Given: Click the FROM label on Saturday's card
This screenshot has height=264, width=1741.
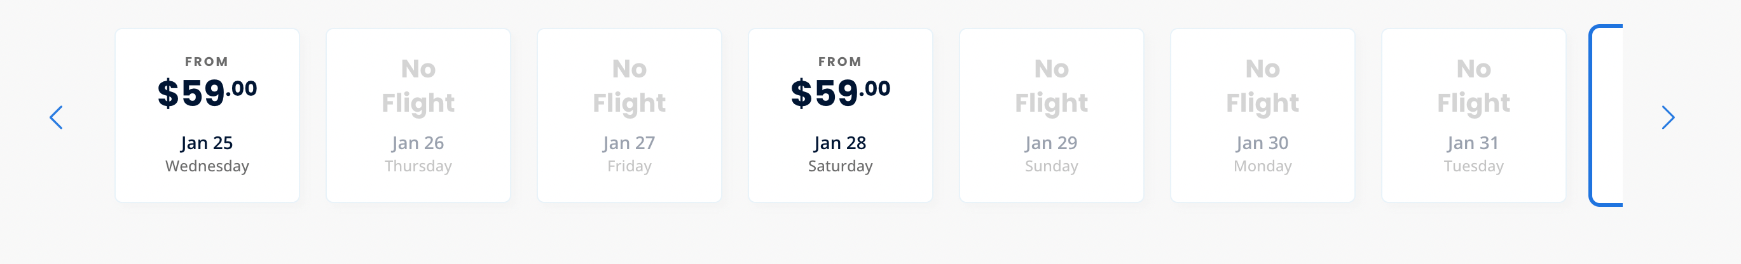Looking at the screenshot, I should tap(840, 62).
